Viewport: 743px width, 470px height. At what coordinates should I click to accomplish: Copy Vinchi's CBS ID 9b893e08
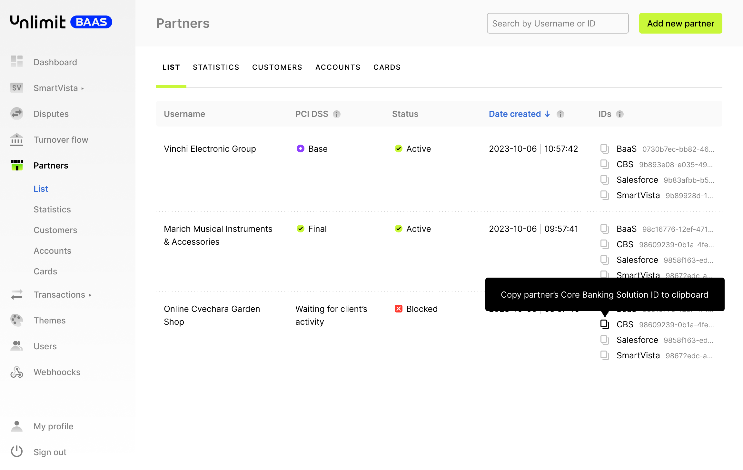(x=605, y=164)
